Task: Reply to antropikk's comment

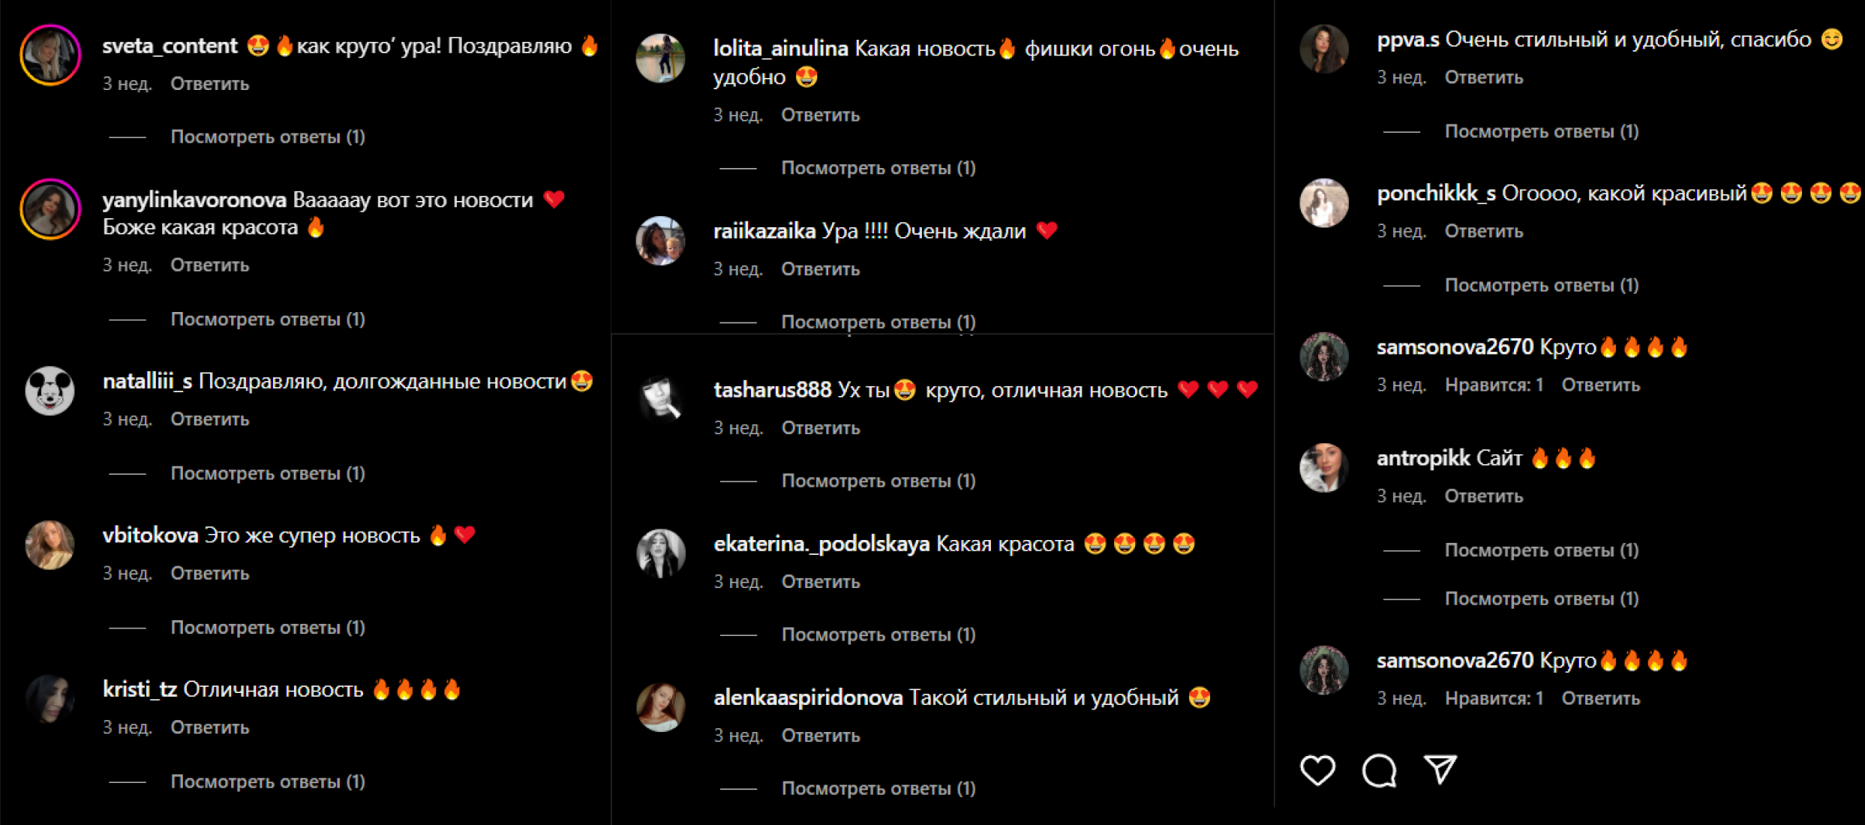Action: [x=1483, y=496]
